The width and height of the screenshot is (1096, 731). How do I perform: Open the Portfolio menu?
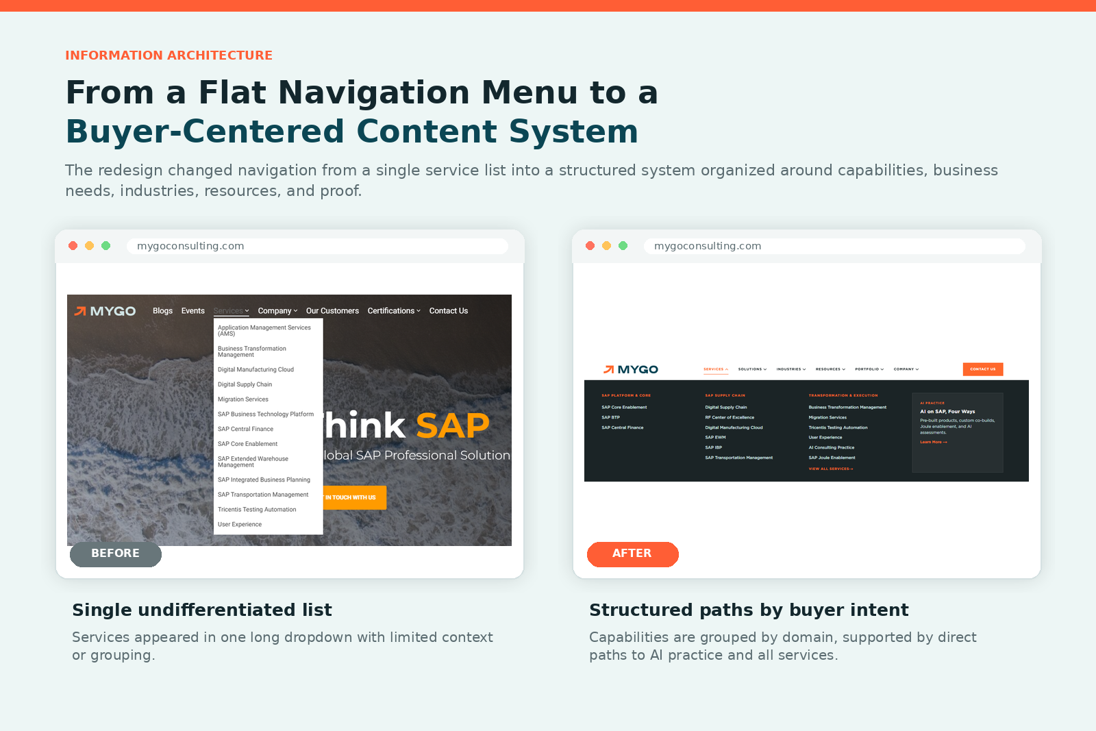[x=869, y=369]
